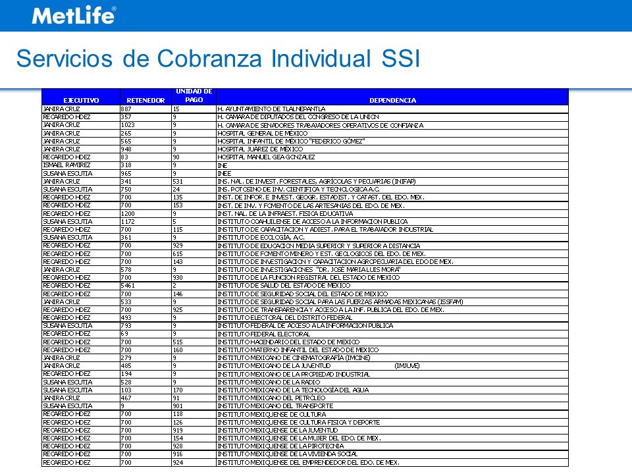The height and width of the screenshot is (474, 632).
Task: Click the (IMJUVE) label
Action: point(407,365)
